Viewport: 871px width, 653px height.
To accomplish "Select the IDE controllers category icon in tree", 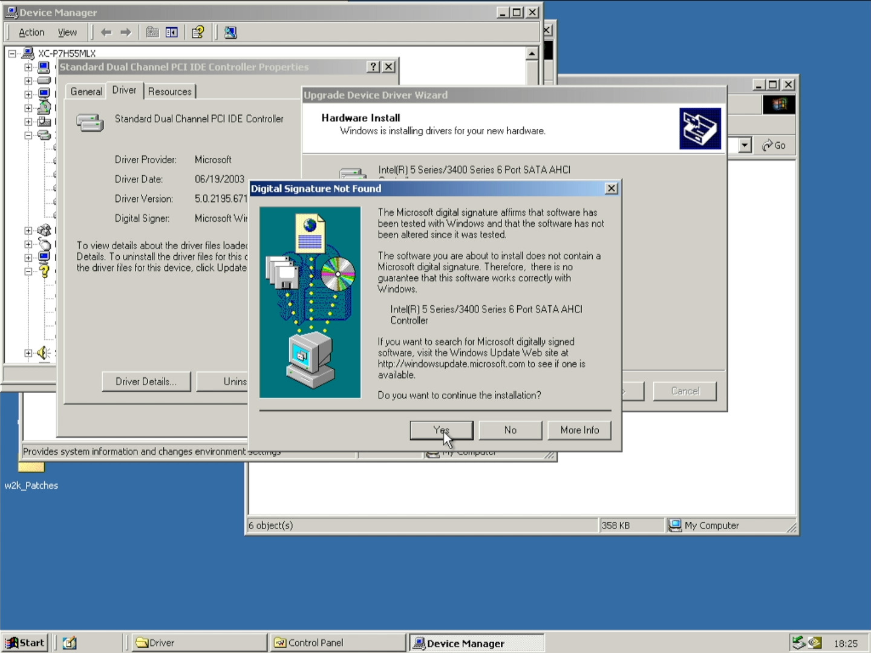I will click(x=44, y=135).
